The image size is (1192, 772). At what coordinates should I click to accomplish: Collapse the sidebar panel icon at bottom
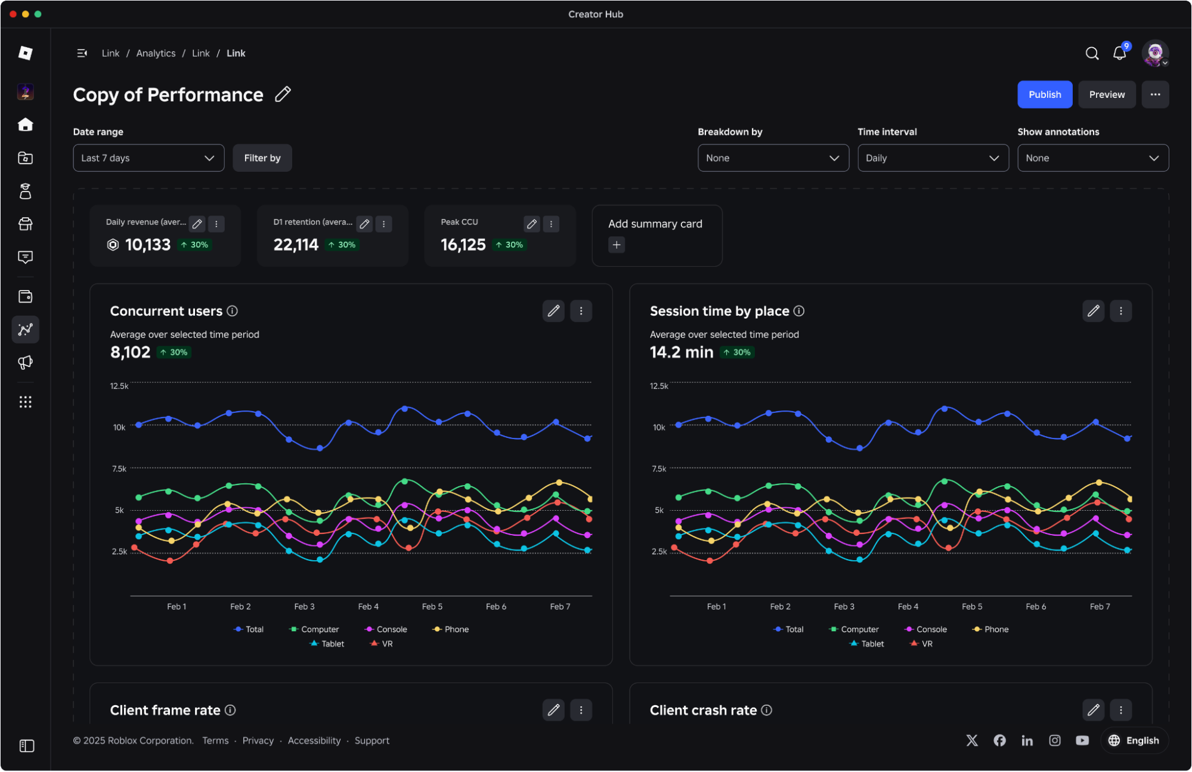[x=27, y=746]
